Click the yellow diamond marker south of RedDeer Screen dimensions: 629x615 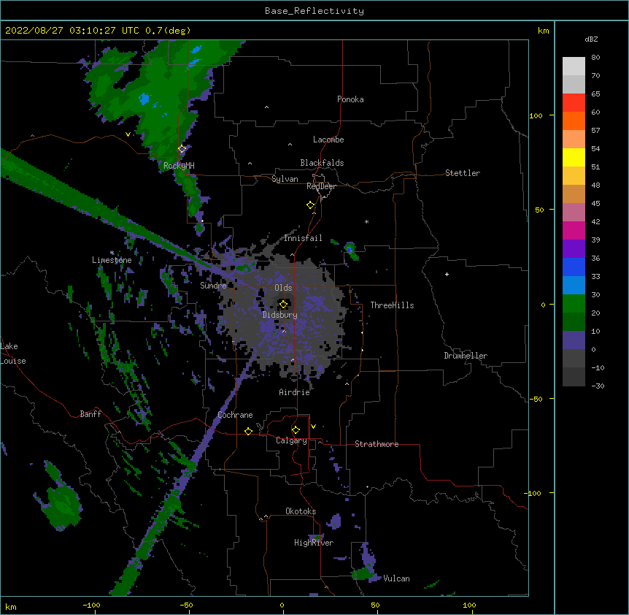tap(310, 205)
